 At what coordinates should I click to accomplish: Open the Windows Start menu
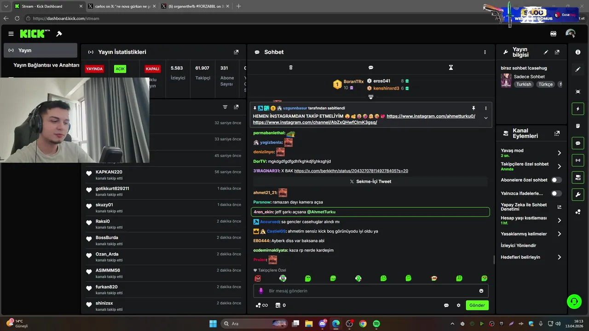tap(213, 324)
